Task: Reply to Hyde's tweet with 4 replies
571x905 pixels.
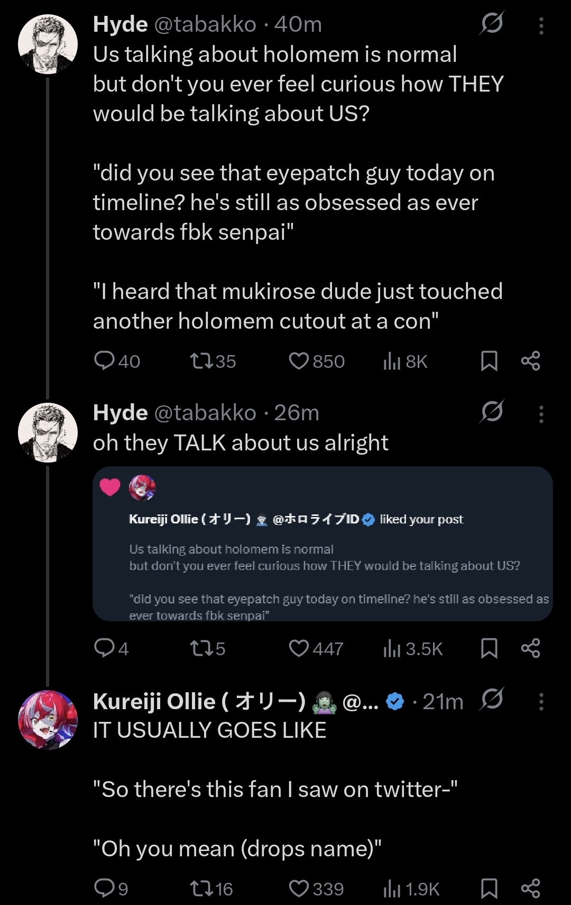Action: point(104,648)
